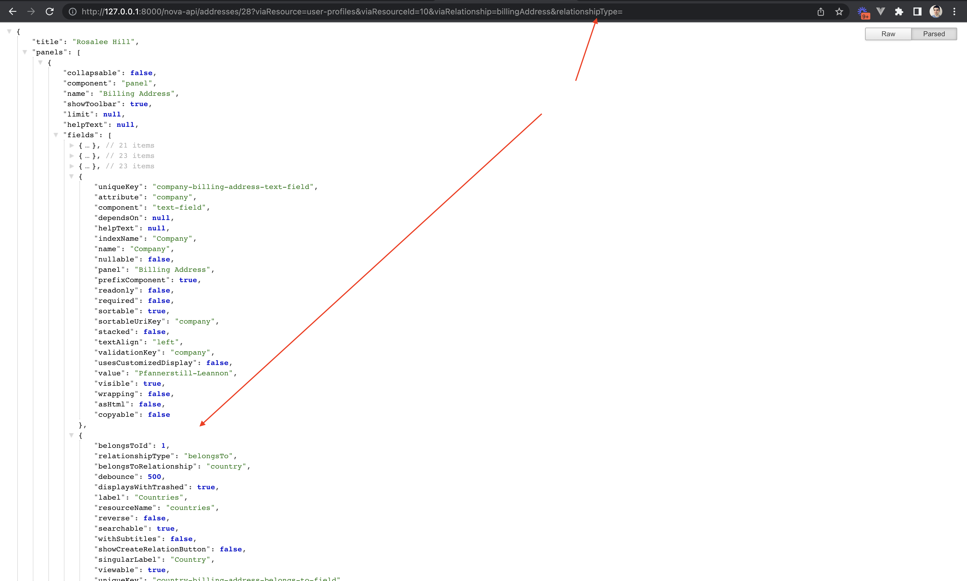Navigate back with the back arrow
This screenshot has height=581, width=967.
[13, 11]
